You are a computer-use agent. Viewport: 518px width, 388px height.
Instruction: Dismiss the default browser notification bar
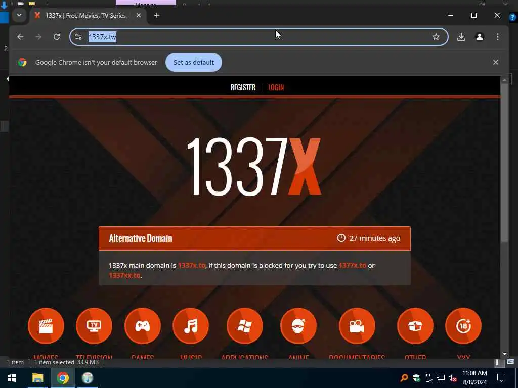[496, 62]
